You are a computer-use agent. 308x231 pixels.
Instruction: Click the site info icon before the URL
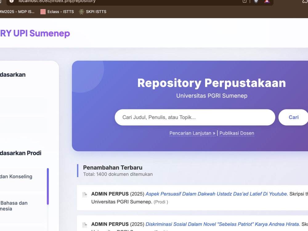pos(12,1)
